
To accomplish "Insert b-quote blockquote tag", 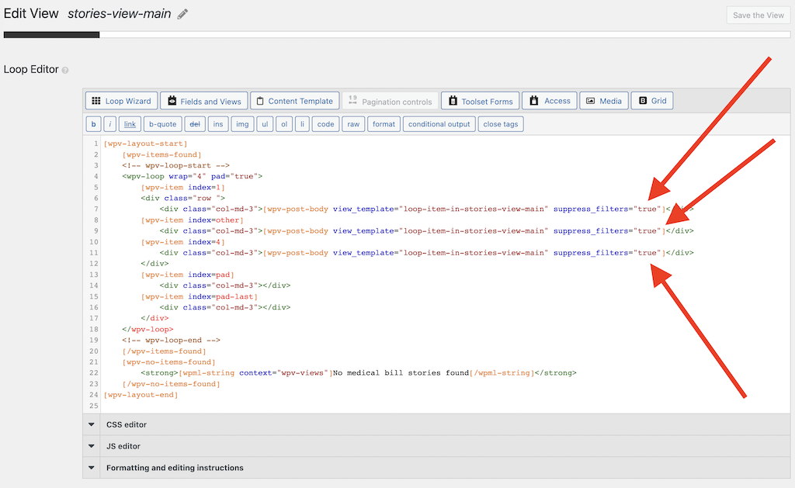I will click(163, 124).
